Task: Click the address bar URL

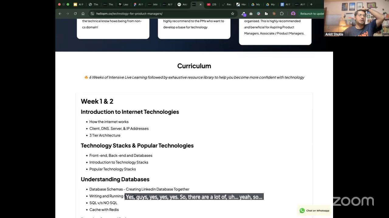Action: [129, 14]
